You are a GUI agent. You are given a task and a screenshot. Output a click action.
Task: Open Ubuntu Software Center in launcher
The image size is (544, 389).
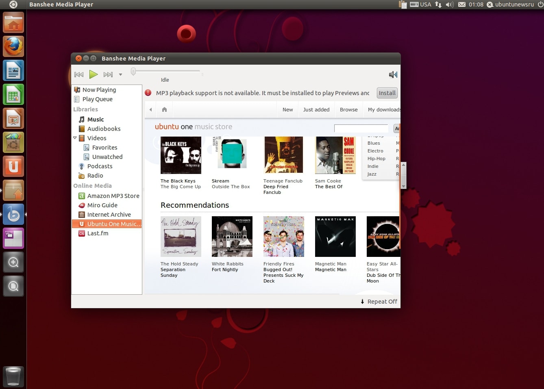tap(13, 142)
